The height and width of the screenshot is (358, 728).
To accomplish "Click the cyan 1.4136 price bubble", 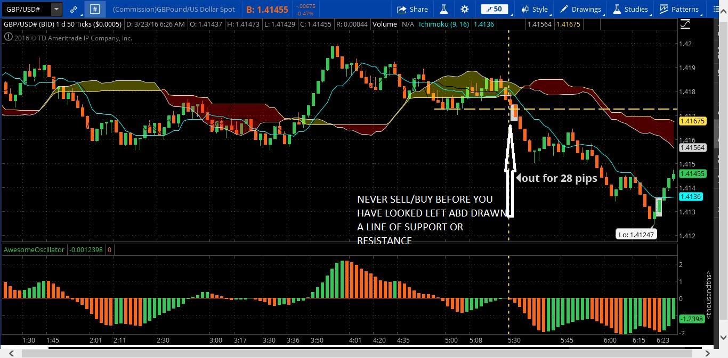I will [x=691, y=196].
